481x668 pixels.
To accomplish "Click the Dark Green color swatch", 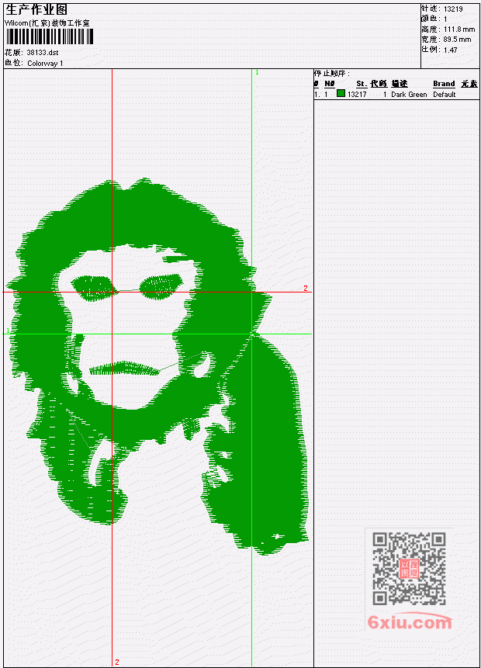I will pos(341,93).
